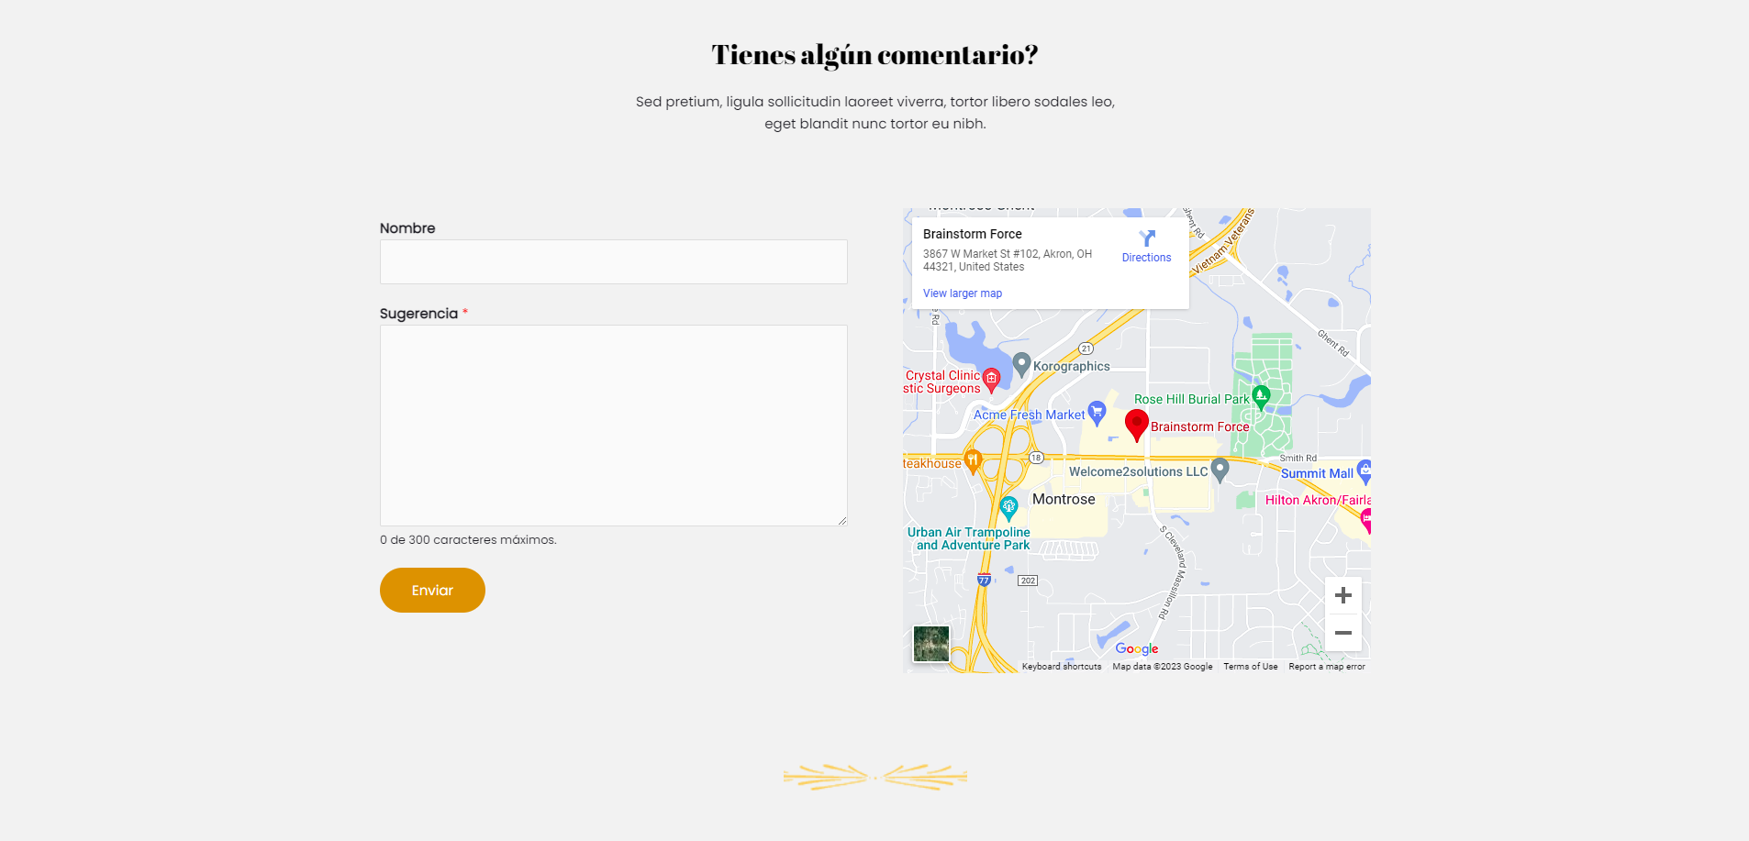
Task: Click the Rose Hill Burial Park marker
Action: point(1261,397)
